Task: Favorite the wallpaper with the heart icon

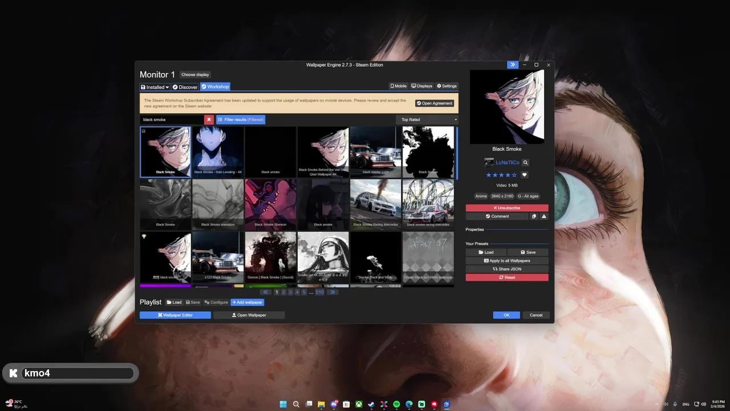Action: coord(525,175)
